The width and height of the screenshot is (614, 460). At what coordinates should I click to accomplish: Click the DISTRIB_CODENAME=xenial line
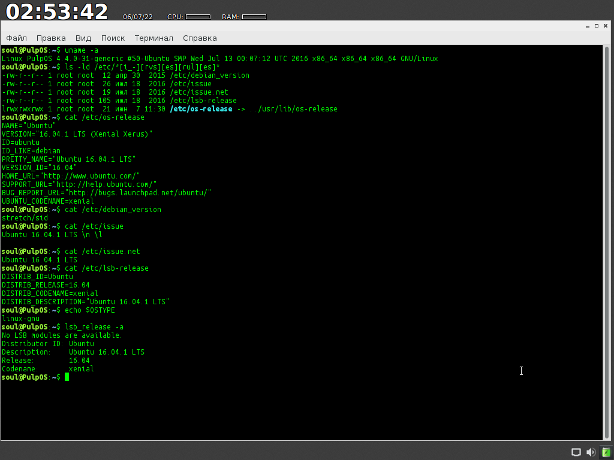(50, 293)
